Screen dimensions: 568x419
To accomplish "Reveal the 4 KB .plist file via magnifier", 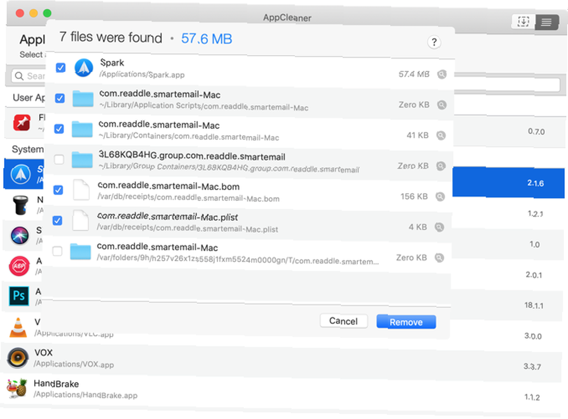I will 440,227.
